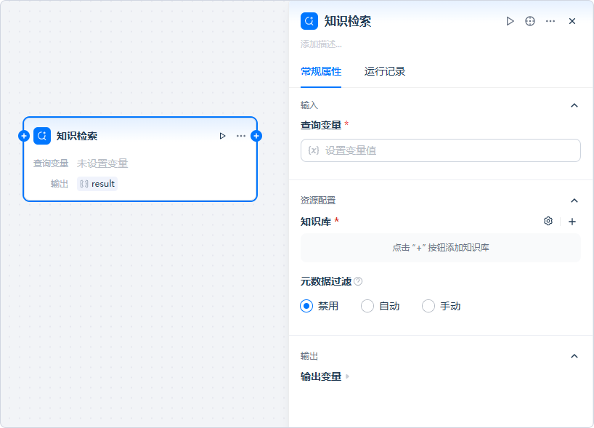Switch to the 运行记录 tab
The width and height of the screenshot is (594, 428).
point(385,71)
